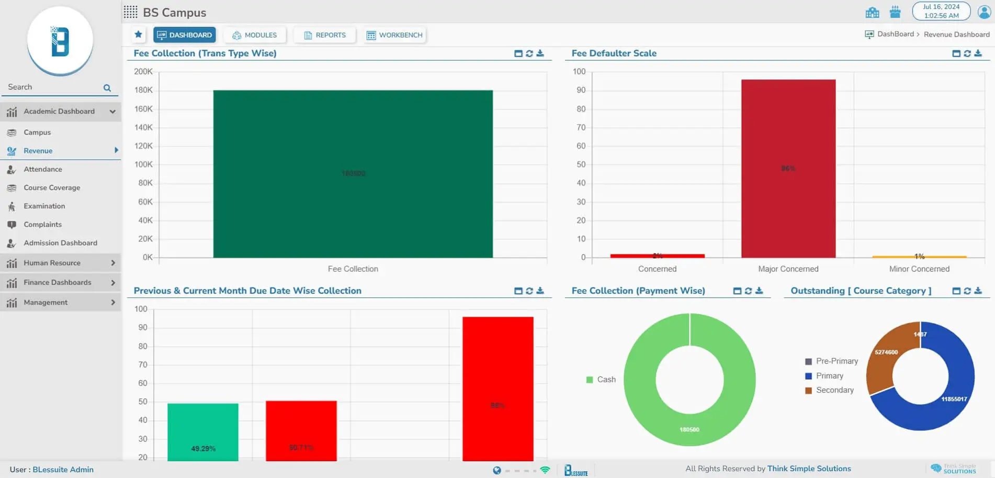
Task: Click the favorites star icon
Action: pos(138,35)
